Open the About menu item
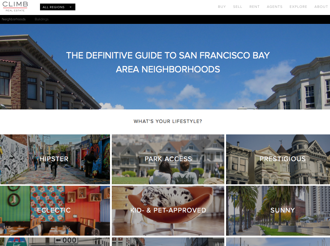The width and height of the screenshot is (330, 246). tap(321, 7)
